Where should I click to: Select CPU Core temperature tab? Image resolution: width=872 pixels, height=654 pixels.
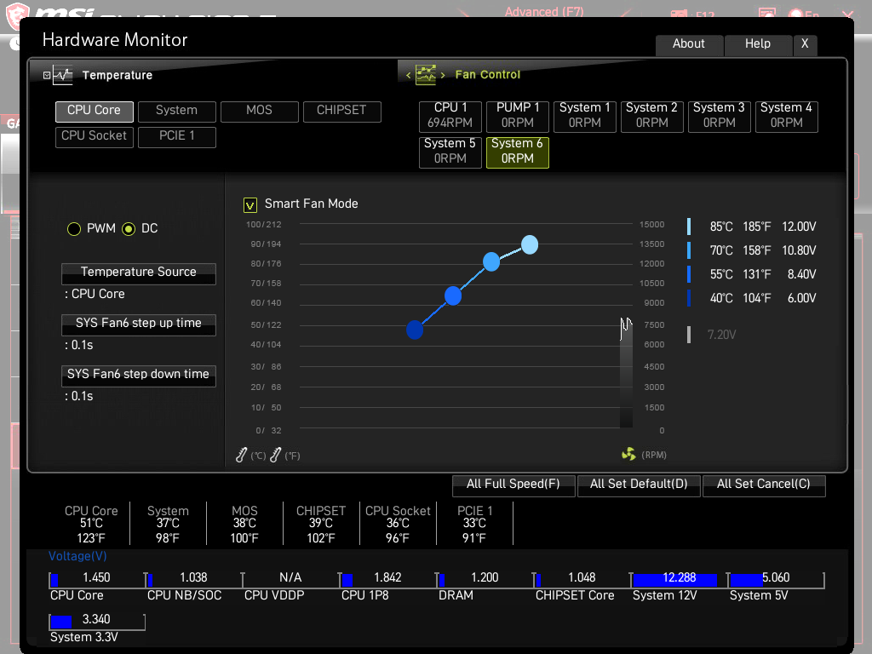point(94,111)
